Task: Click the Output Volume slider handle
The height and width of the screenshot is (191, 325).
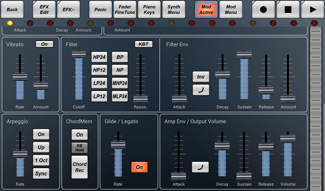Action: coord(288,138)
